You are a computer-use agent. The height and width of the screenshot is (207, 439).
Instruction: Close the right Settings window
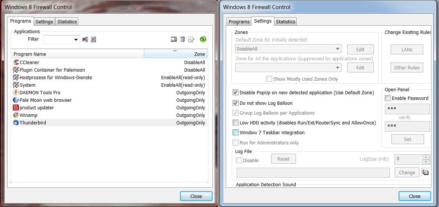[414, 196]
